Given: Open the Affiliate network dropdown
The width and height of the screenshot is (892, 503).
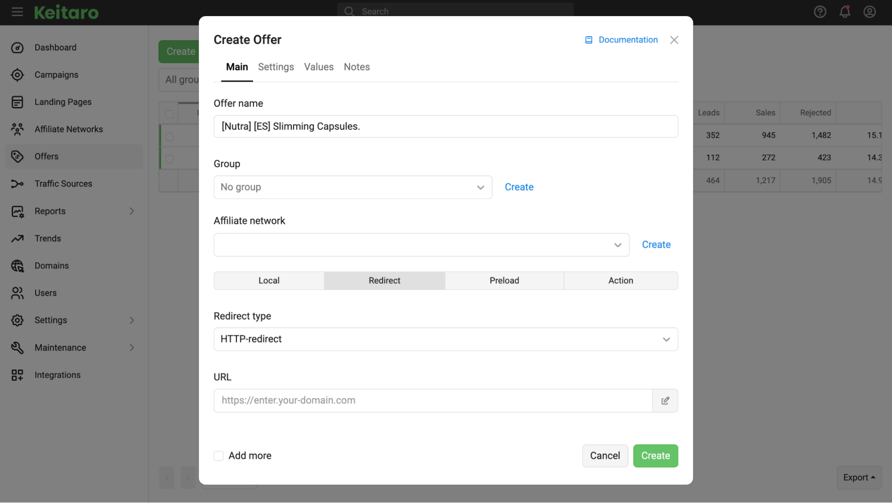Looking at the screenshot, I should coord(421,245).
